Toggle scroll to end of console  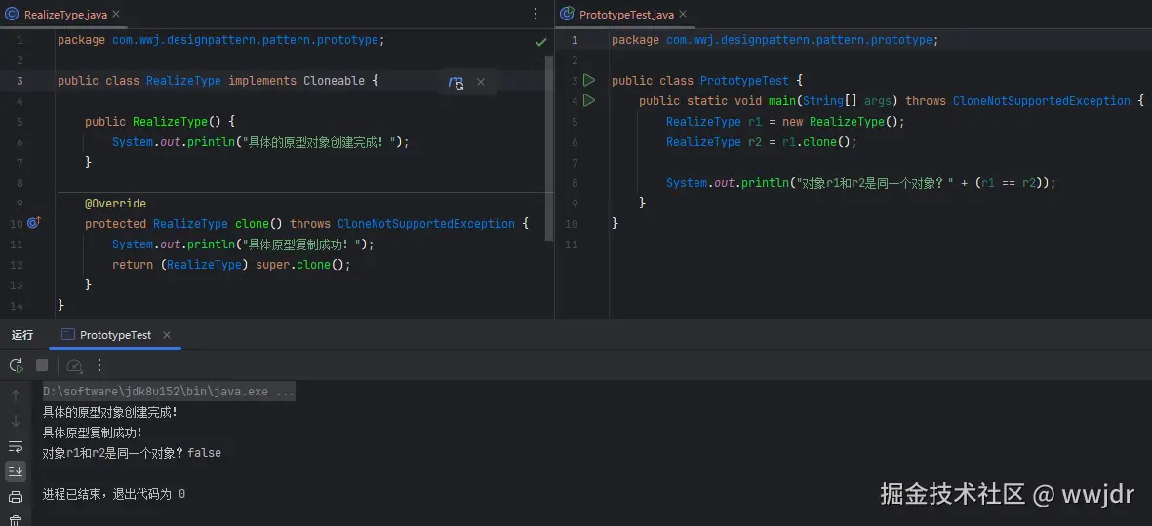(x=16, y=471)
